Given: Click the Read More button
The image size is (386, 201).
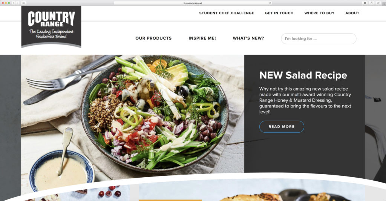Looking at the screenshot, I should pyautogui.click(x=282, y=127).
